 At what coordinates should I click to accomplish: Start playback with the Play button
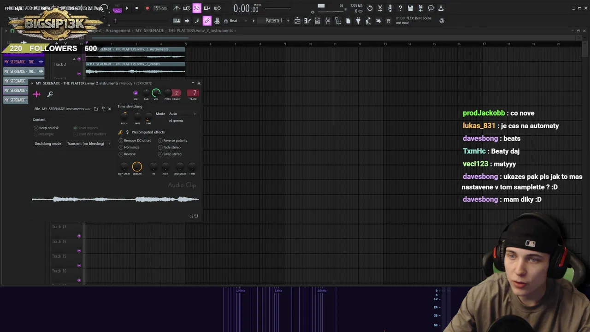pyautogui.click(x=127, y=8)
